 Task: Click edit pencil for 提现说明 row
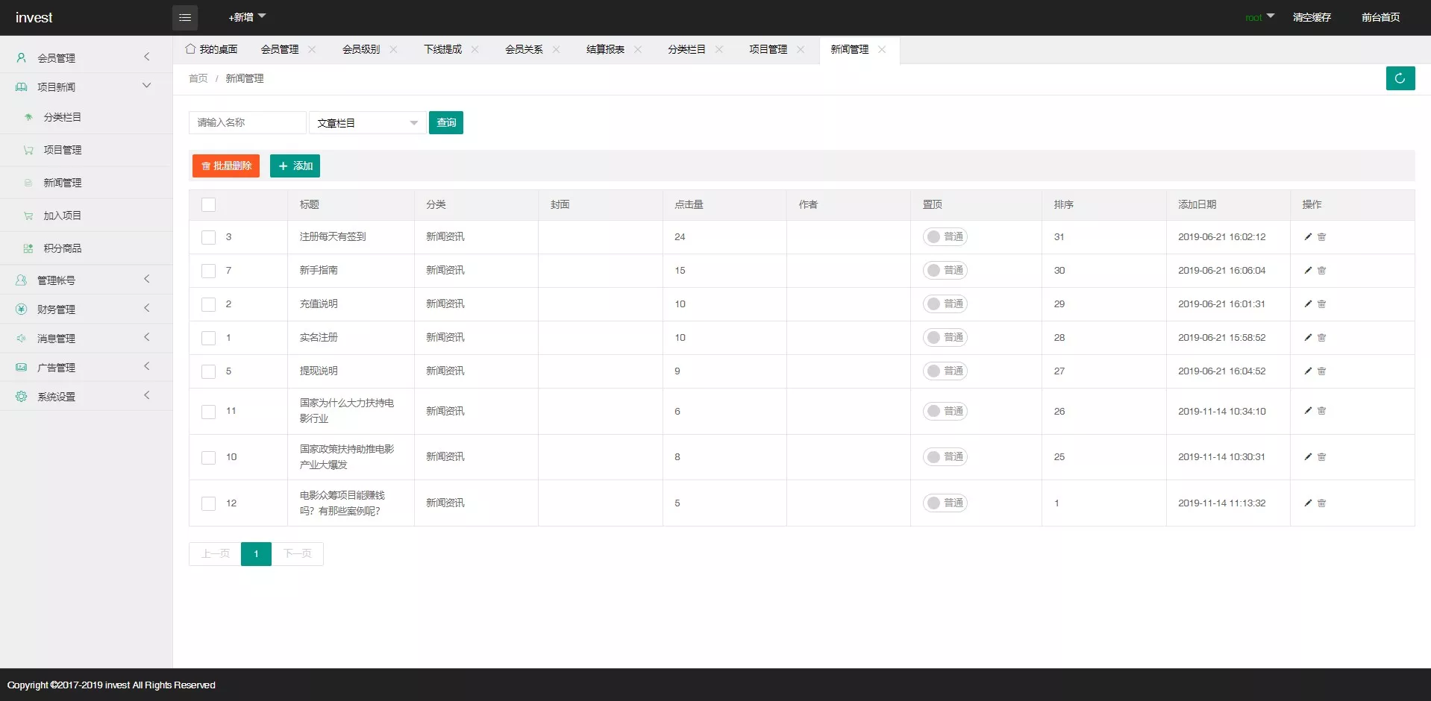click(x=1307, y=371)
